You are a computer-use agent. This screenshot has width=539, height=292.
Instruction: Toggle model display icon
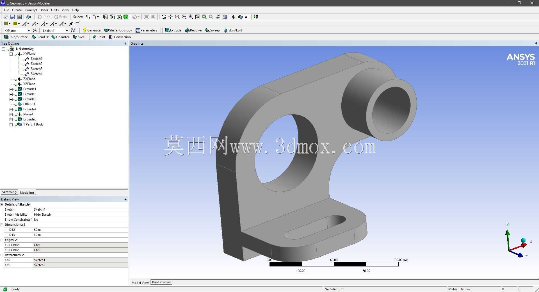coord(240,17)
